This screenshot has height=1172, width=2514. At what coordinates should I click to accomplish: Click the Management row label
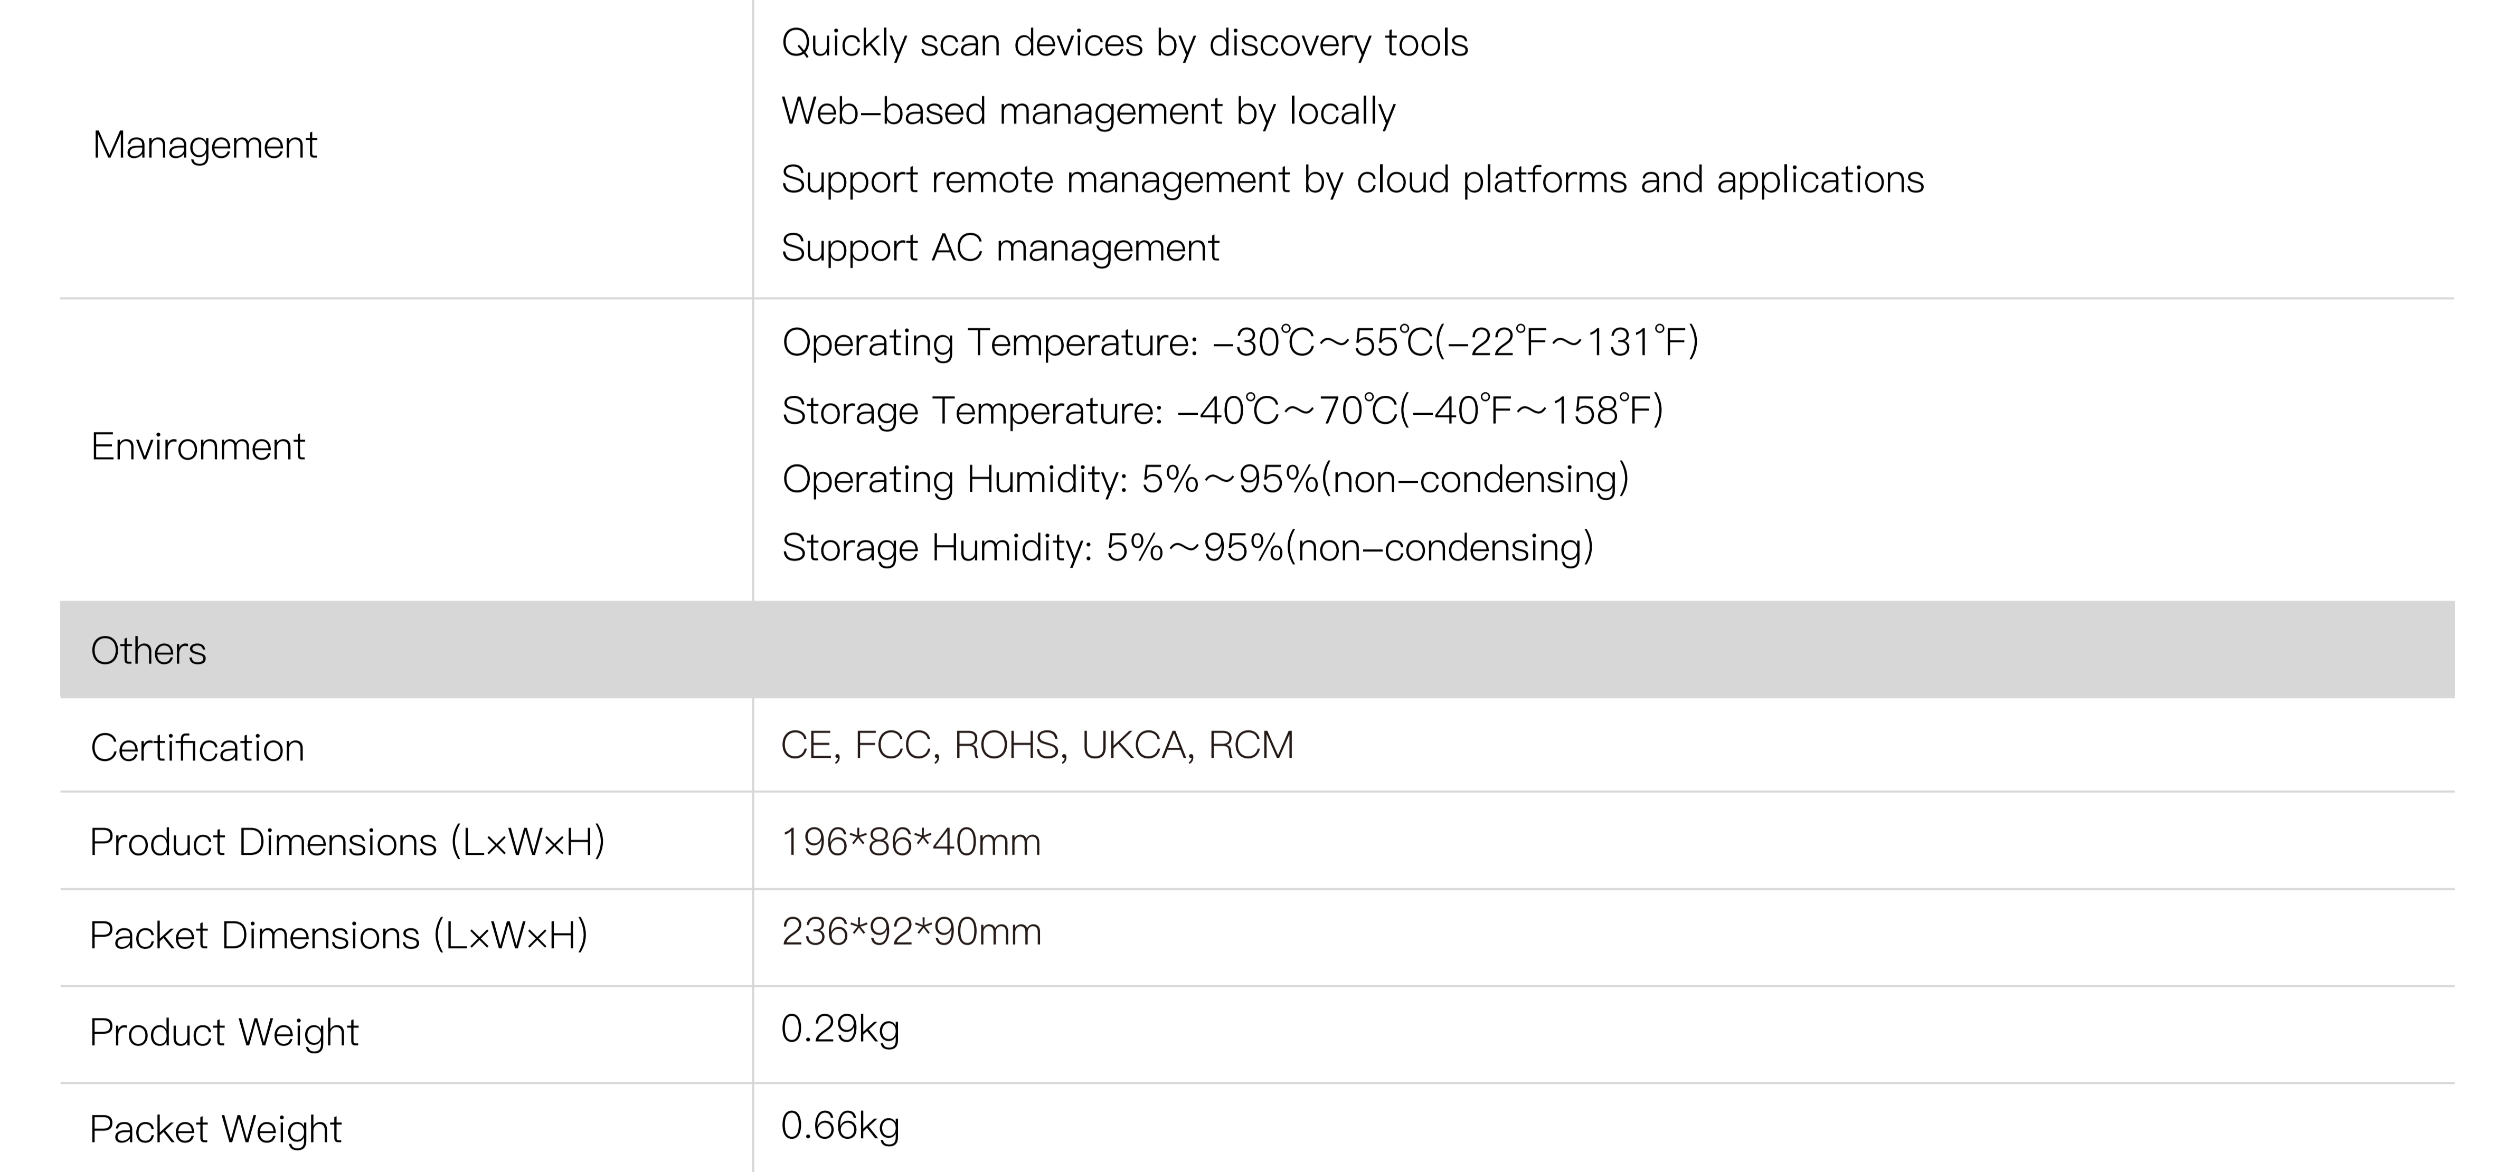205,146
